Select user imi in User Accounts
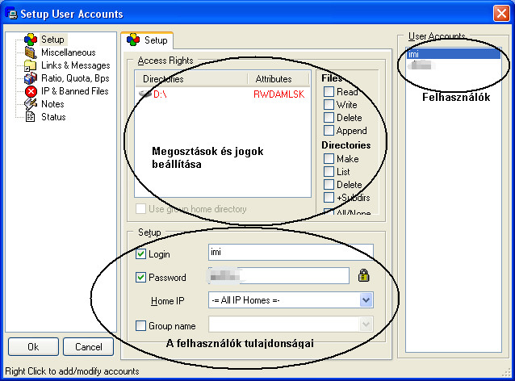The width and height of the screenshot is (515, 381). coord(413,54)
